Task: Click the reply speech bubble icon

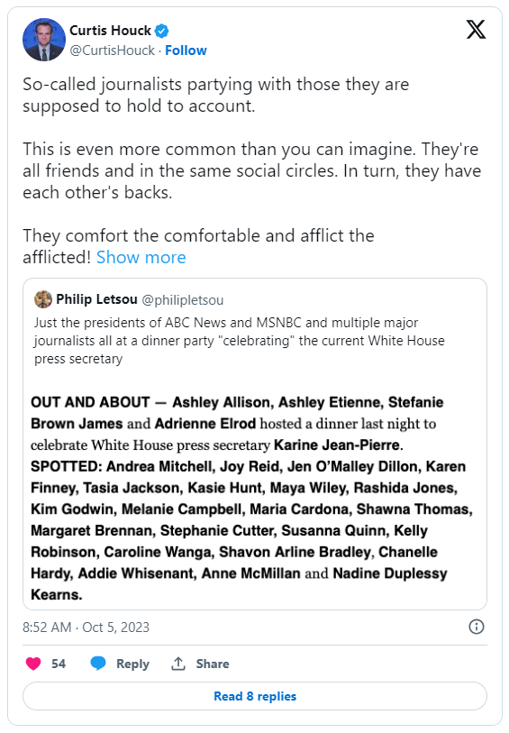Action: tap(98, 664)
